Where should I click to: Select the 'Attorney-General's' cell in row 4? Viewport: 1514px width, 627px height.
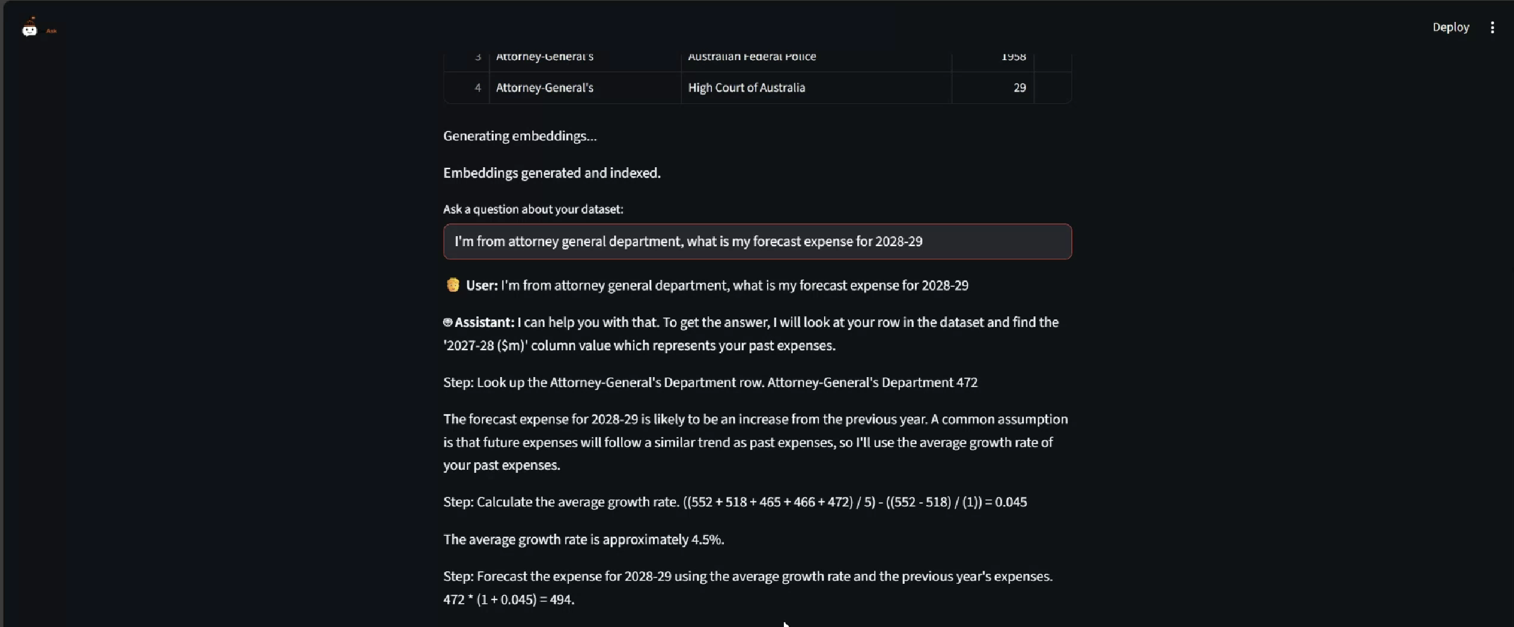tap(585, 88)
